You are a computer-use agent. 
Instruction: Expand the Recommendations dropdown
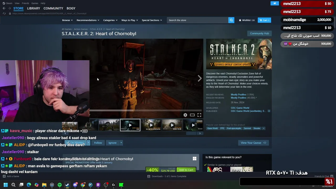(88, 20)
